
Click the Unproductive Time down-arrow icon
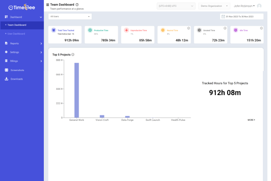tap(126, 30)
